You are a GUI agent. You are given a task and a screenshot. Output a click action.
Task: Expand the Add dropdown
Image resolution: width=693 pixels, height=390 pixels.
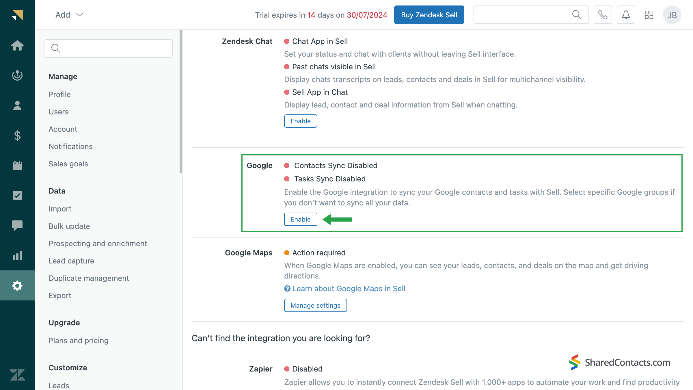[x=69, y=15]
